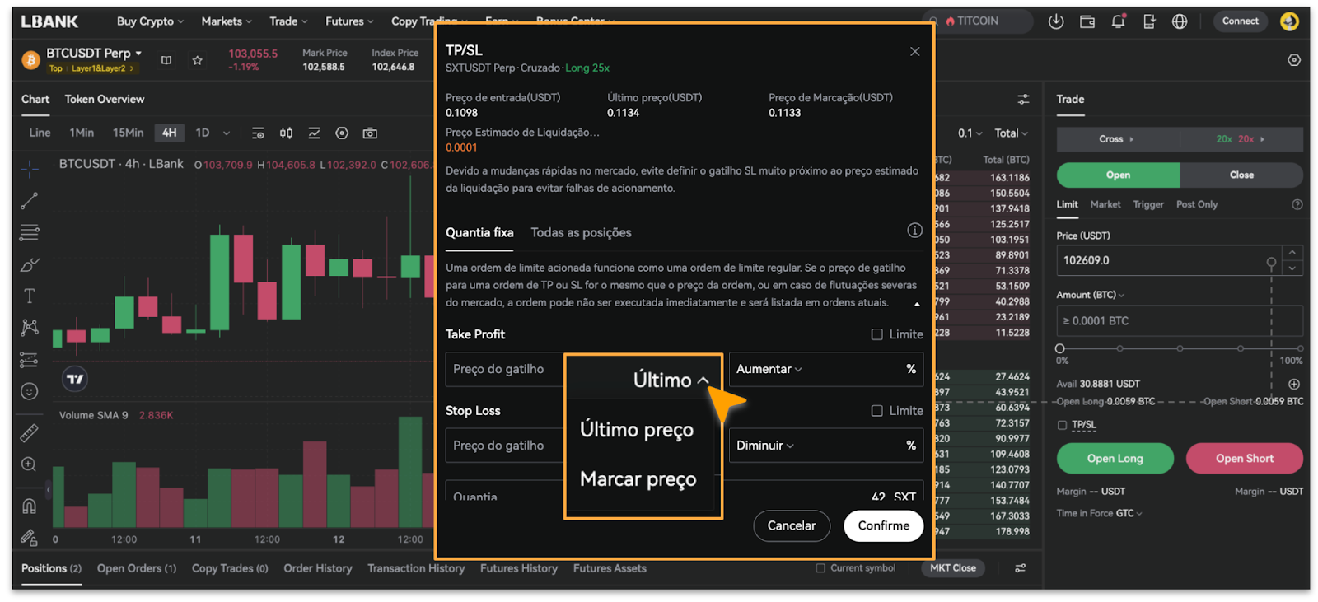1318x602 pixels.
Task: Click the LBANK logo
Action: click(49, 21)
